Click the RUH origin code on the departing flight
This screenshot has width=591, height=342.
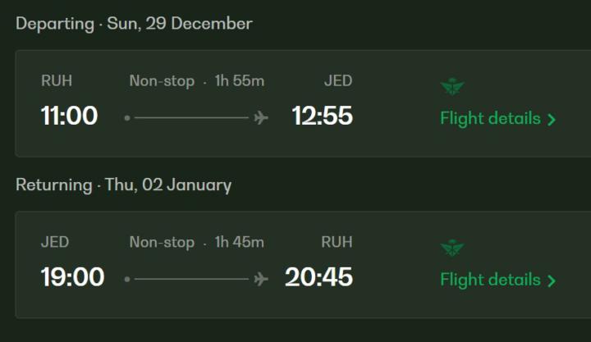click(56, 81)
